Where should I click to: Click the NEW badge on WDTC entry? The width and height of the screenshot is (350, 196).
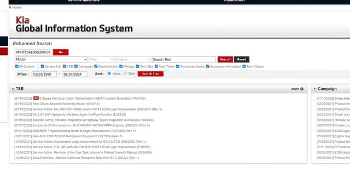[36, 98]
